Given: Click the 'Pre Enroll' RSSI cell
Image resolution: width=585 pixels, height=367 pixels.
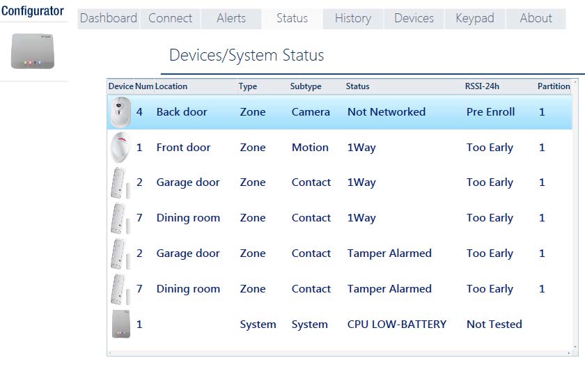Looking at the screenshot, I should point(490,112).
